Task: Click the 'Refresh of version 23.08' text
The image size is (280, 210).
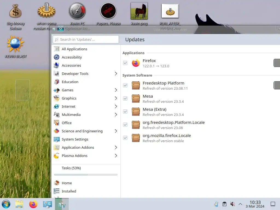Action: coord(163,128)
